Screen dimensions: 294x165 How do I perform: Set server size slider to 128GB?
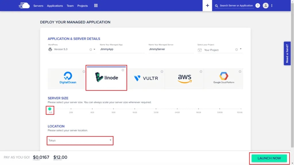(220, 109)
